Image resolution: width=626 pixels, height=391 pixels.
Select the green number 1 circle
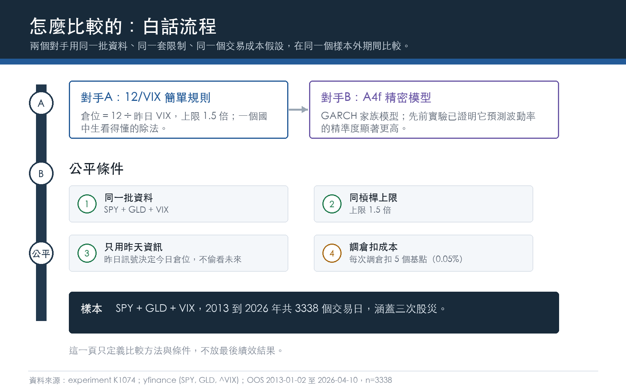[x=87, y=204]
